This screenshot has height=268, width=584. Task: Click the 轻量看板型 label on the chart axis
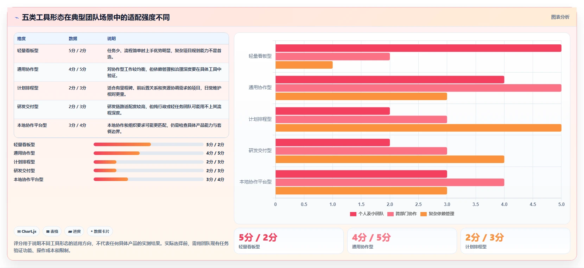pyautogui.click(x=260, y=56)
